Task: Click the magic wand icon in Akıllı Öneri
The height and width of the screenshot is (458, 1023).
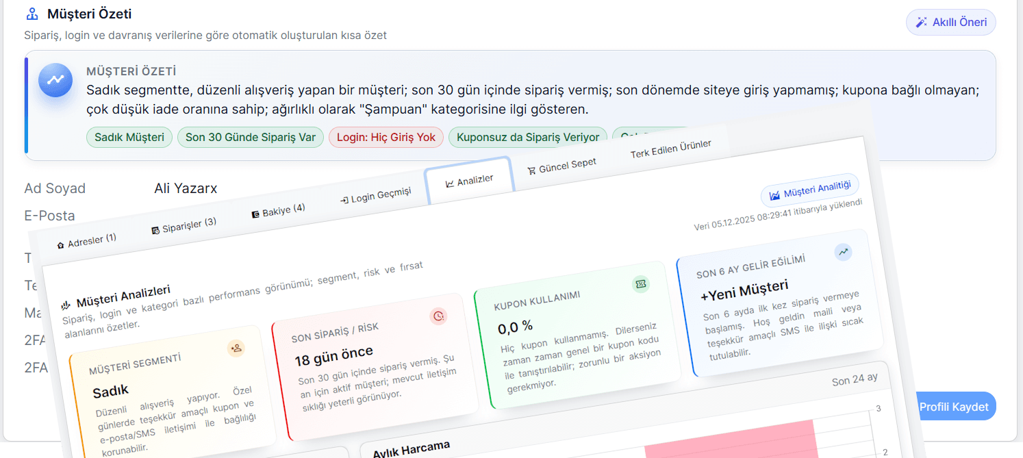Action: click(x=922, y=23)
